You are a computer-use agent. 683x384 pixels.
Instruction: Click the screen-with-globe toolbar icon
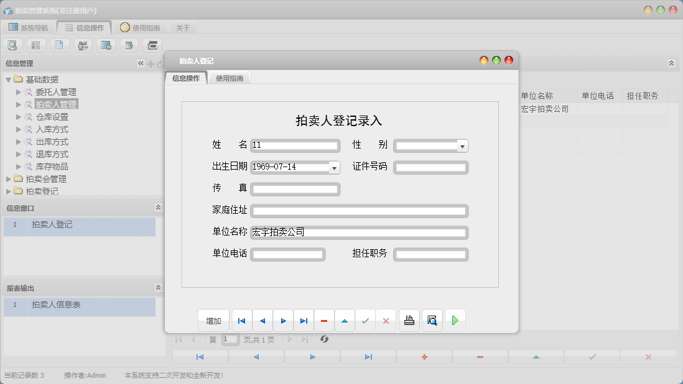point(106,45)
